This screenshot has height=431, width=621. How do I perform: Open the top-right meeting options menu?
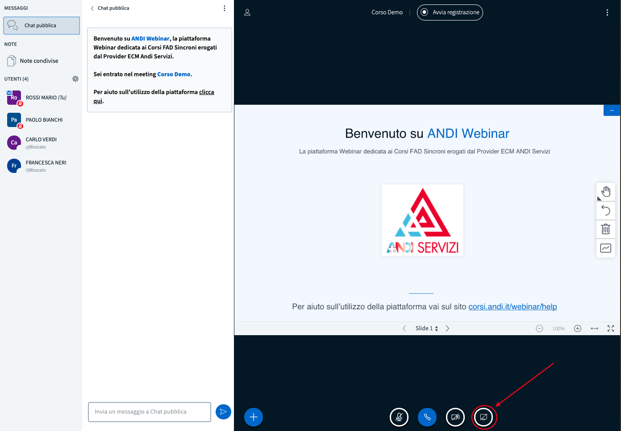point(607,12)
